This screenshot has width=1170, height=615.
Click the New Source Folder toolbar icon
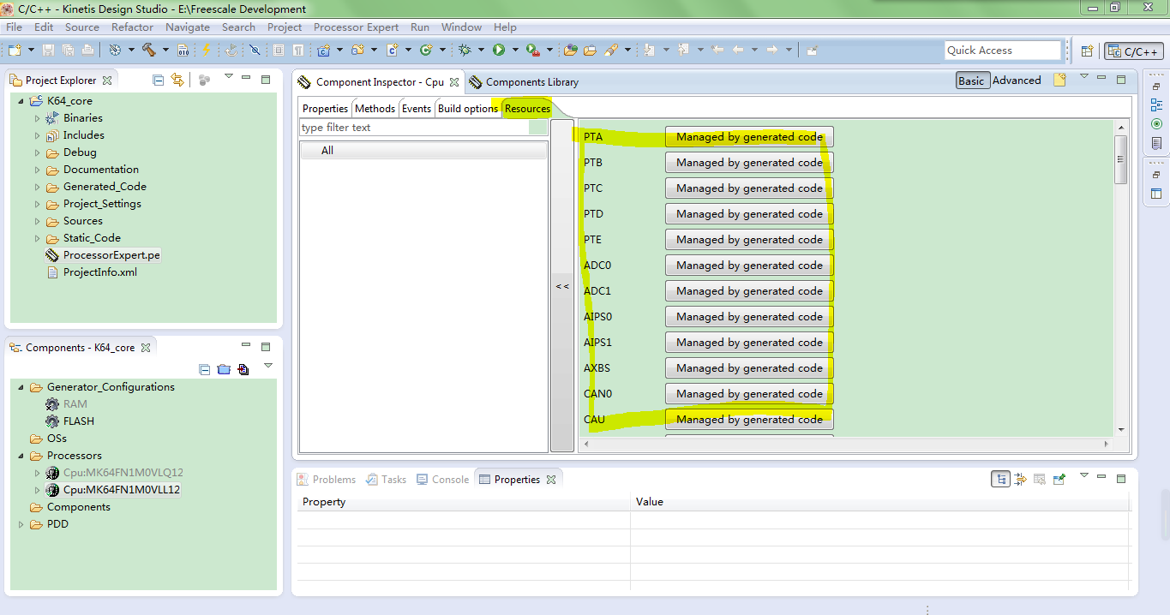point(358,51)
